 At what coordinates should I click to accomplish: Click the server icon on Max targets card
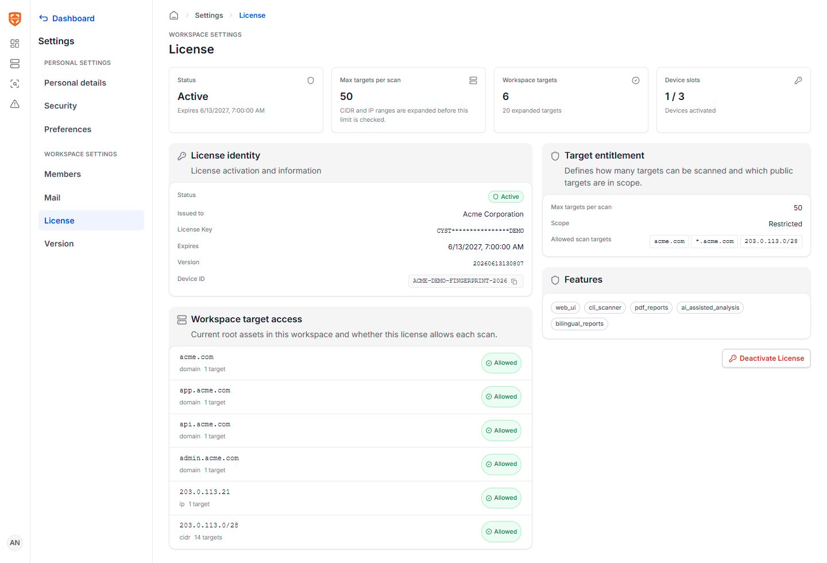point(473,80)
